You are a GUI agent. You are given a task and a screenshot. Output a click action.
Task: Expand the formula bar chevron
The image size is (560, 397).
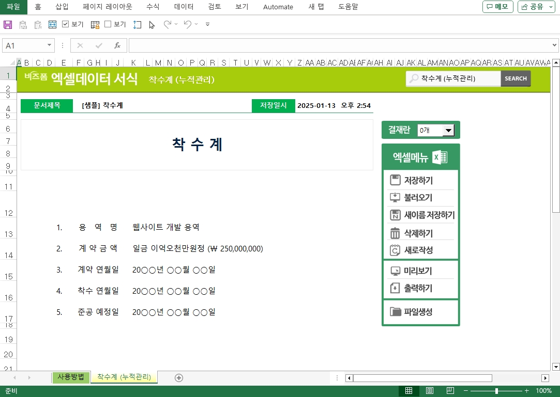[x=554, y=45]
